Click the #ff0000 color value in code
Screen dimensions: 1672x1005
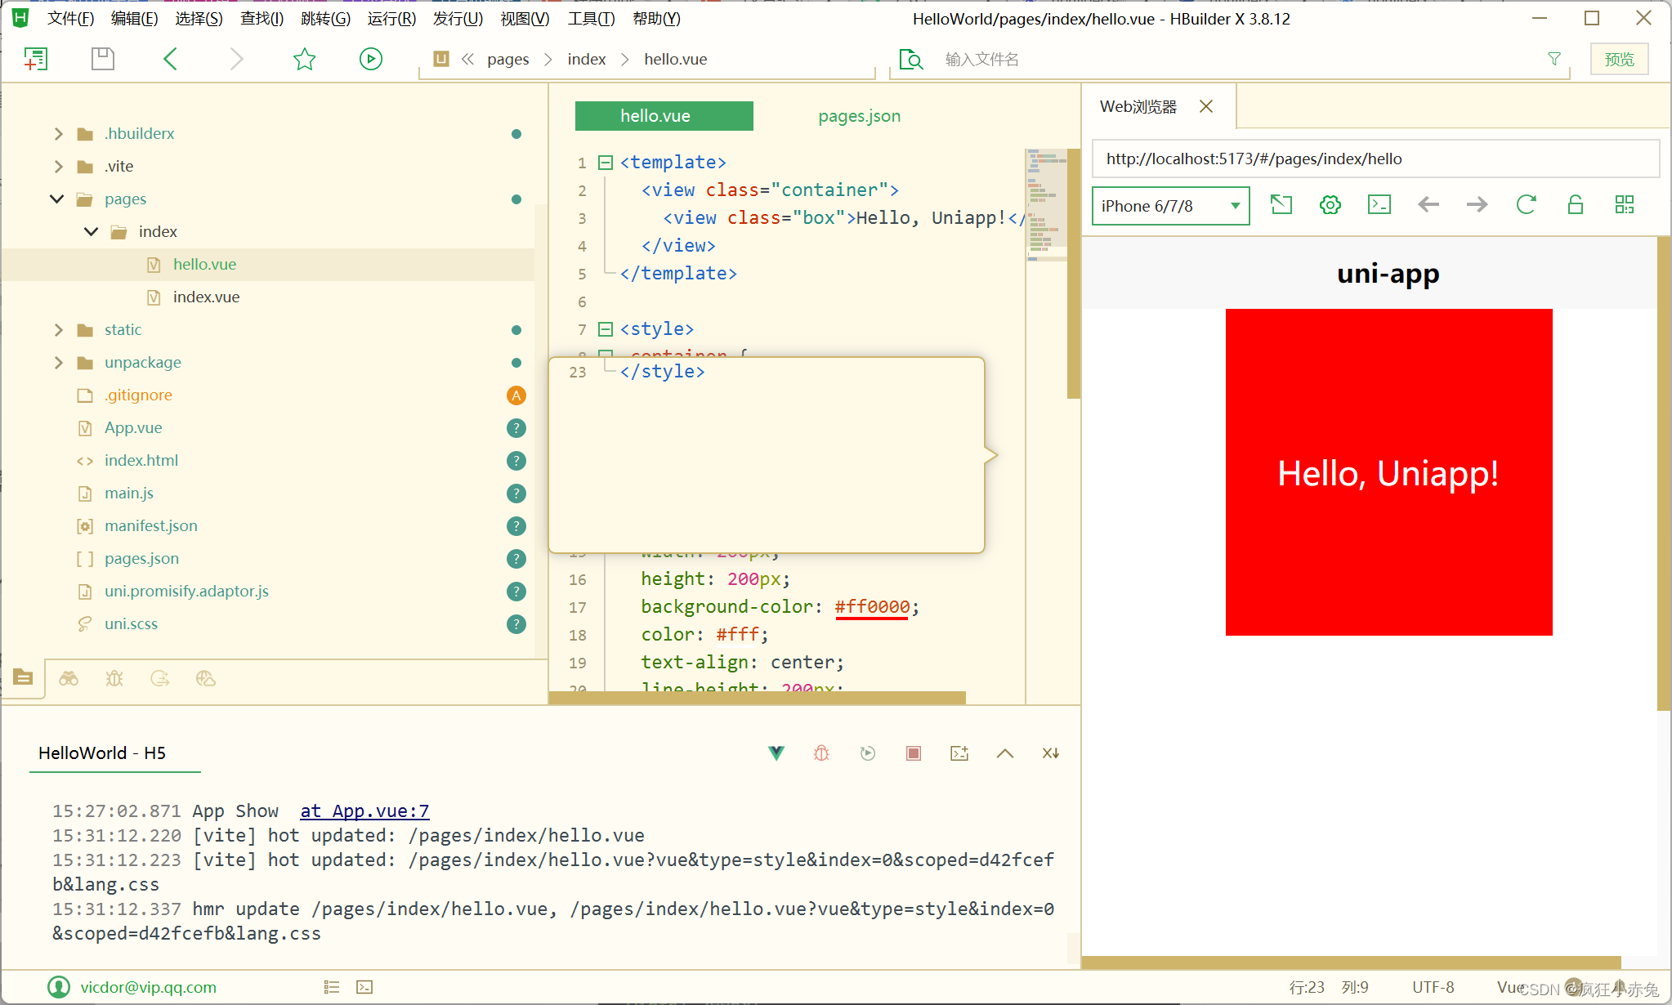pyautogui.click(x=872, y=606)
